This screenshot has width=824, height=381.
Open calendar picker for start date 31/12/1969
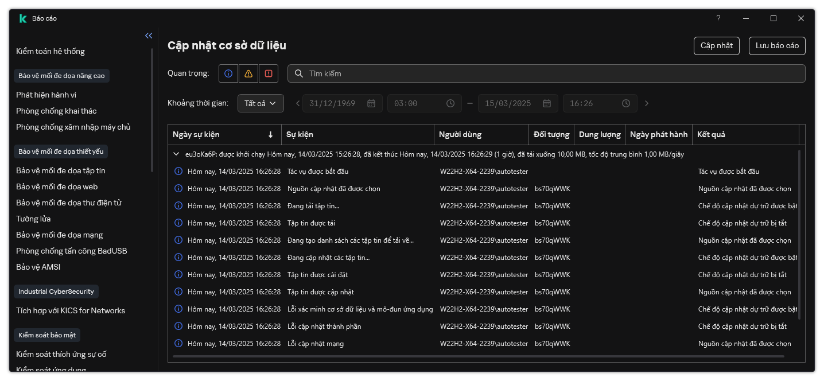371,103
